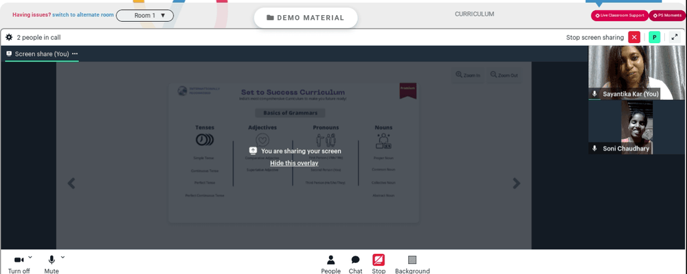Expand microphone options chevron

tap(63, 257)
